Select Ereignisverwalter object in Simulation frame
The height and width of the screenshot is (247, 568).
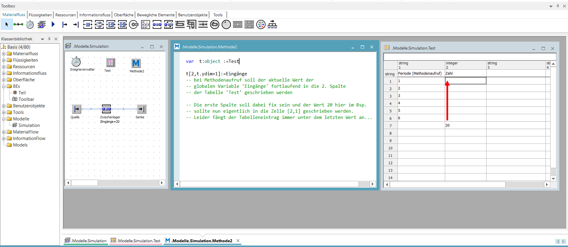[x=76, y=62]
